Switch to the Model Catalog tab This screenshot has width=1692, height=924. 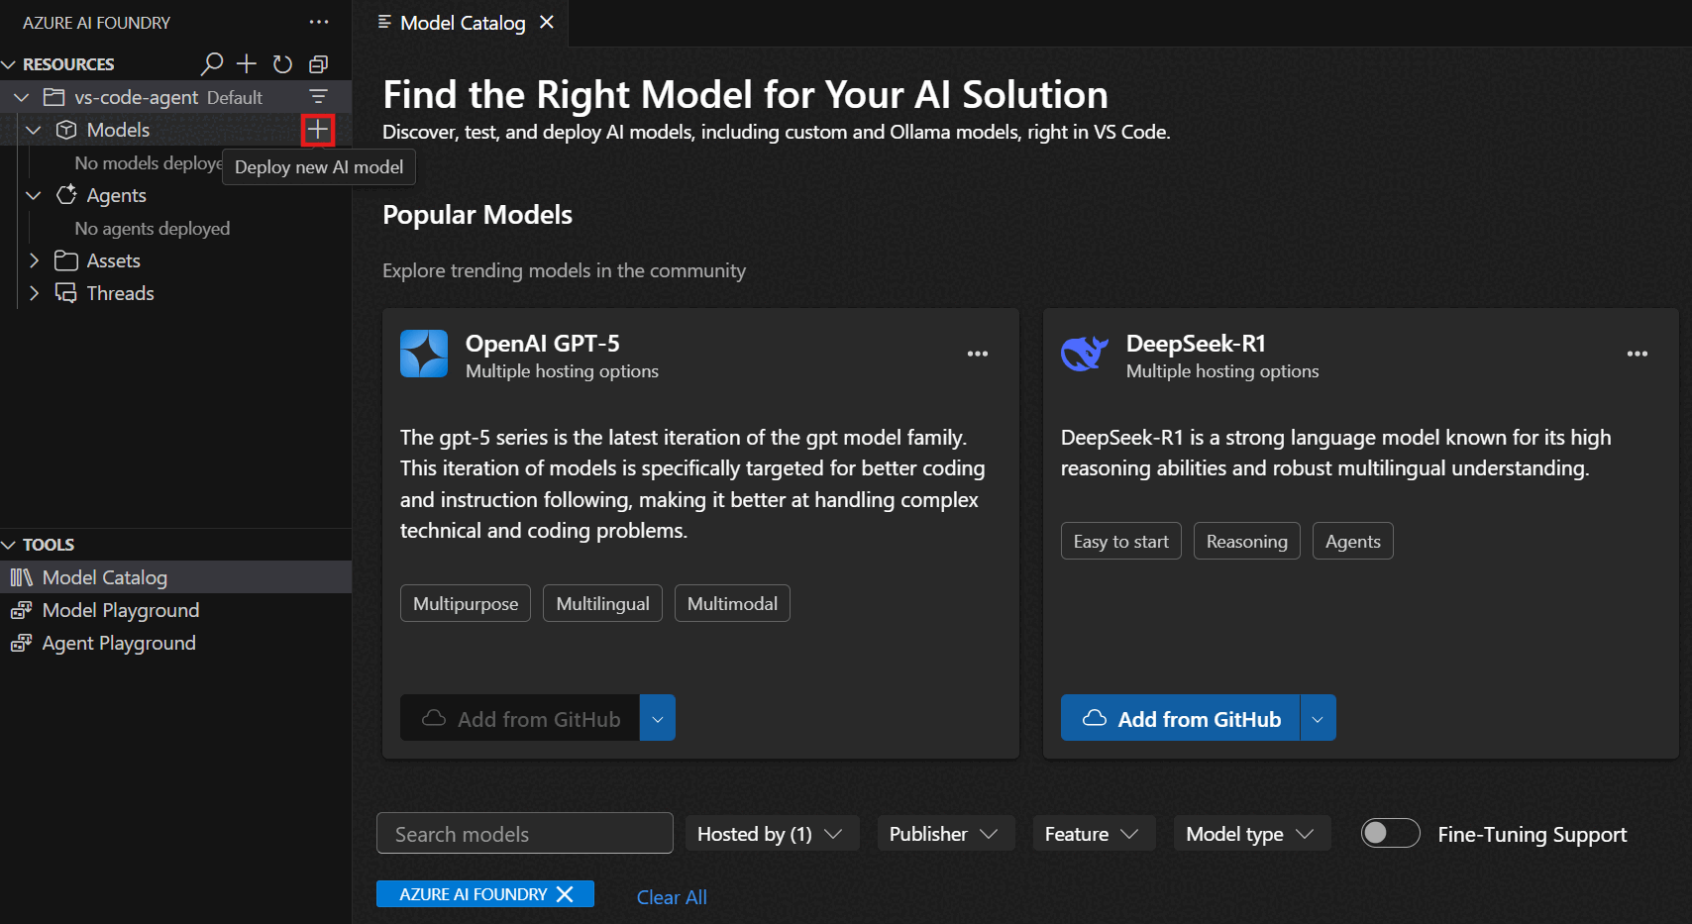point(464,22)
